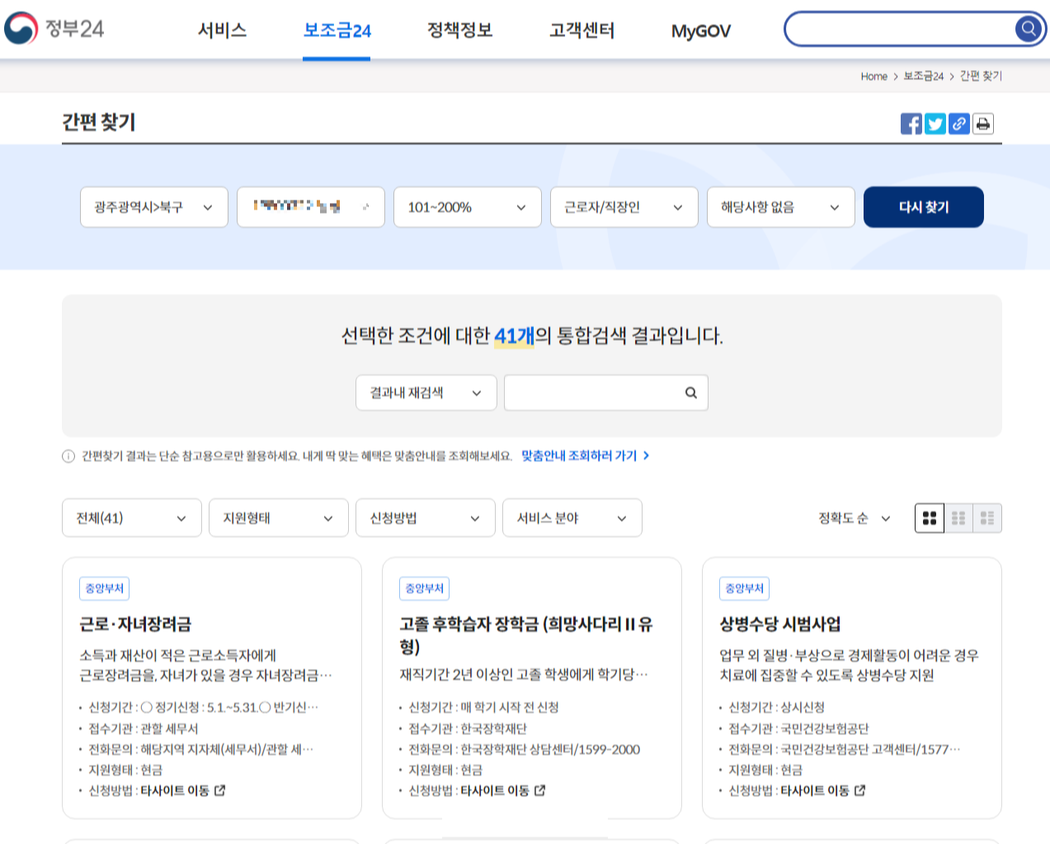Navigate to the 정책정보 menu
Viewport: 1050px width, 844px height.
[x=459, y=31]
